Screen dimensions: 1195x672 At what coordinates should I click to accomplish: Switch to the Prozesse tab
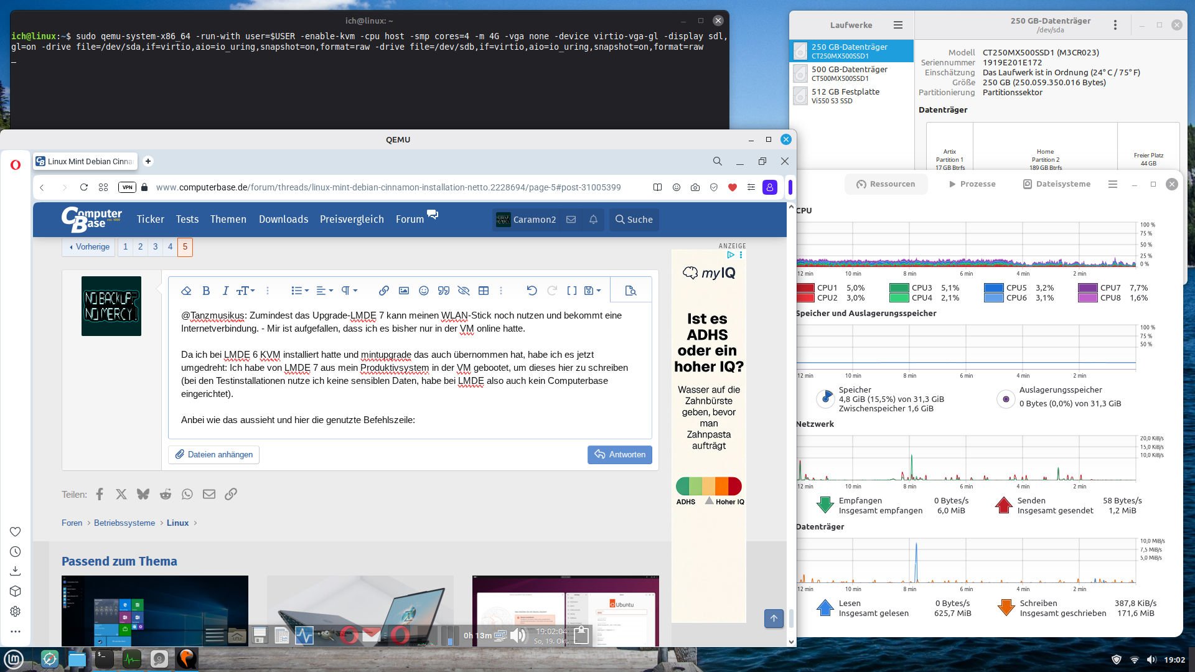click(972, 184)
